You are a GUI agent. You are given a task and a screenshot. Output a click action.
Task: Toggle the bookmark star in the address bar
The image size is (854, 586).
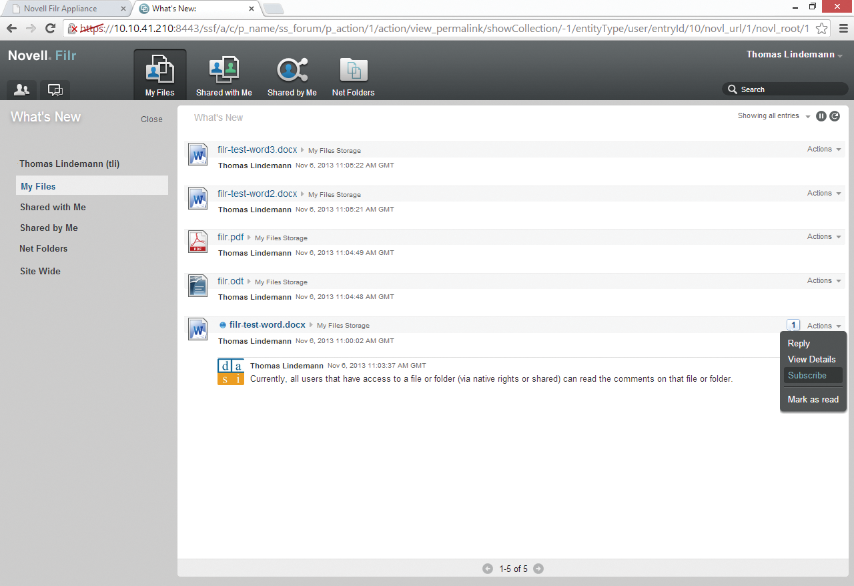click(x=822, y=29)
